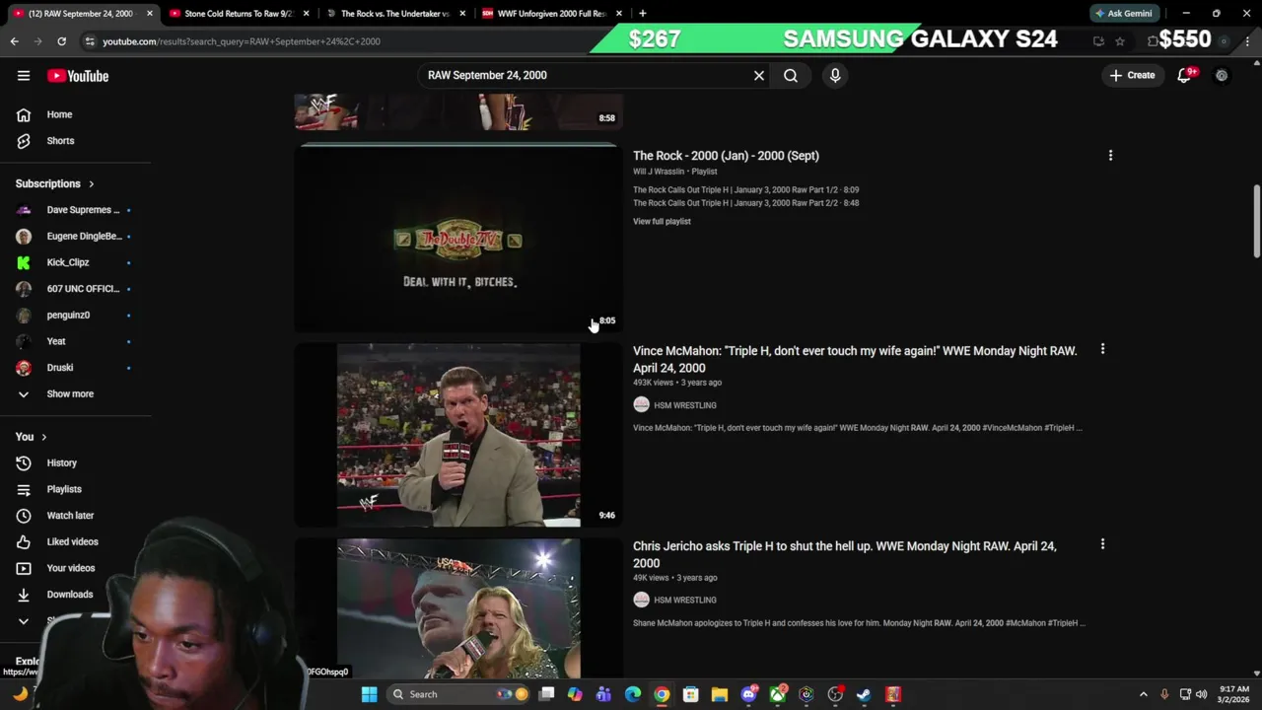Open File Explorer from the taskbar
This screenshot has height=710, width=1262.
tap(719, 694)
